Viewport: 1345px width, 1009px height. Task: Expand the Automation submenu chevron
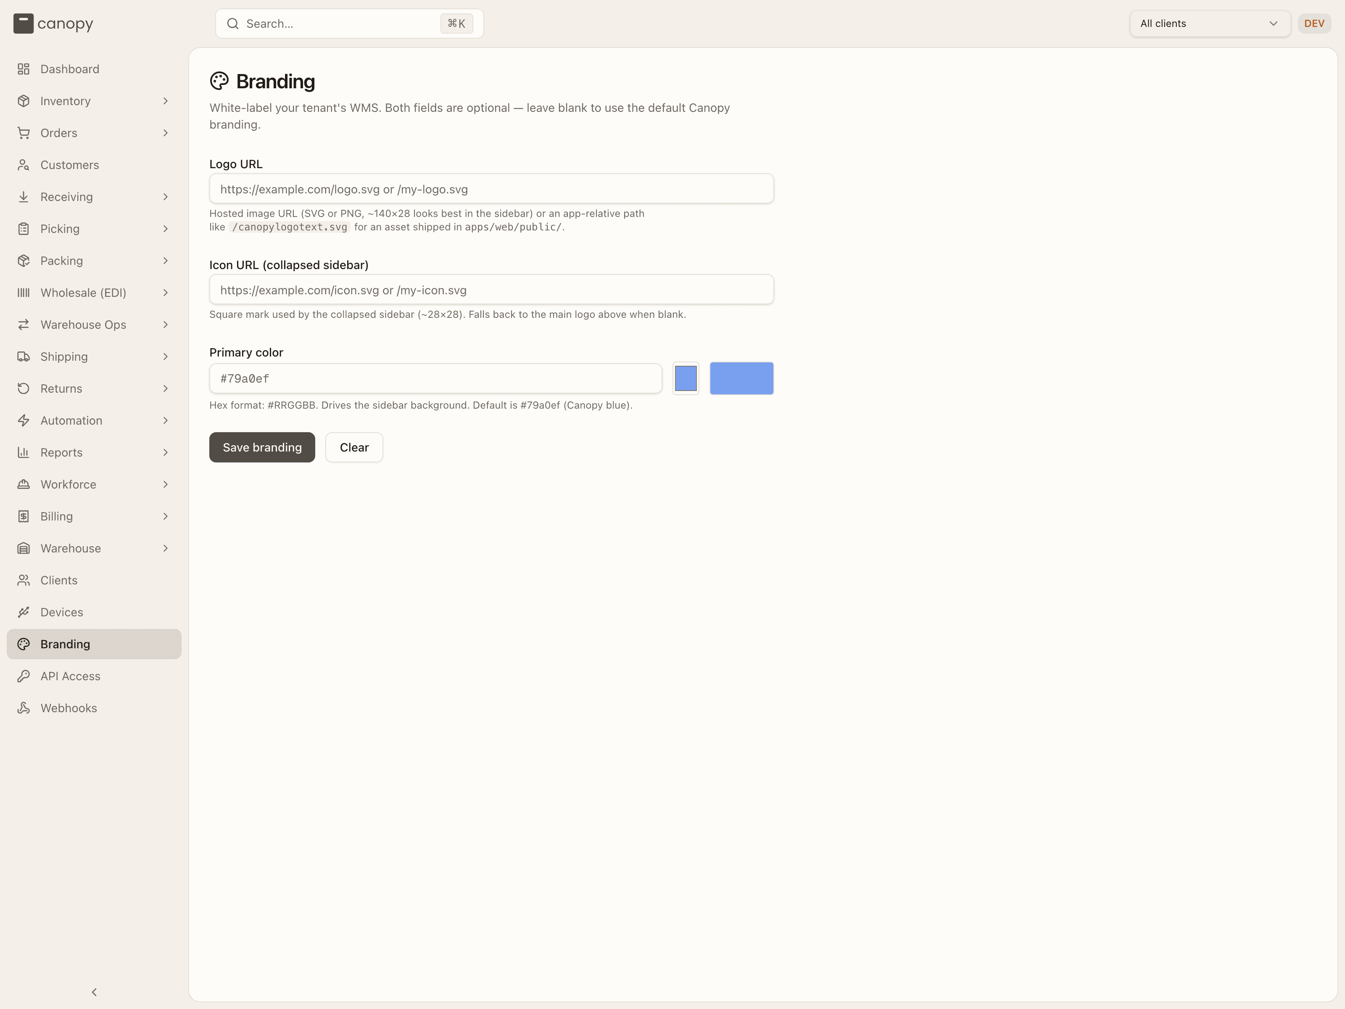tap(165, 420)
